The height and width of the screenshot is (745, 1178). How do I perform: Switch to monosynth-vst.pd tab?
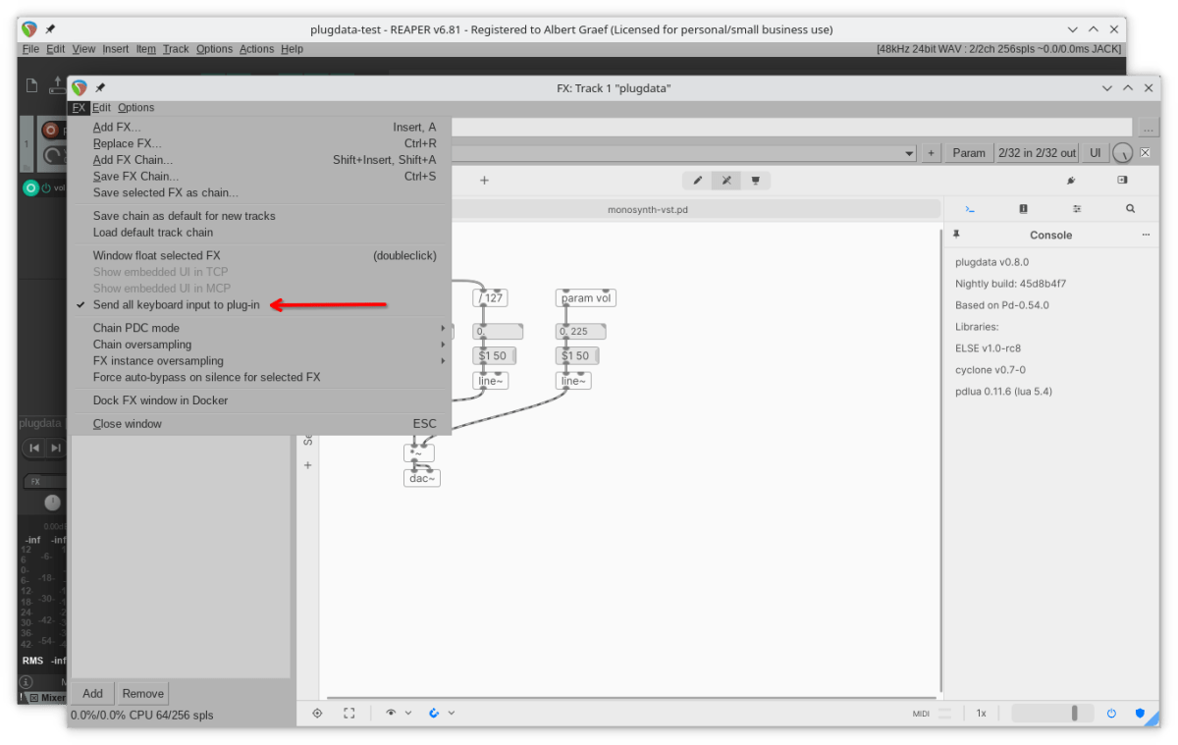[x=648, y=209]
